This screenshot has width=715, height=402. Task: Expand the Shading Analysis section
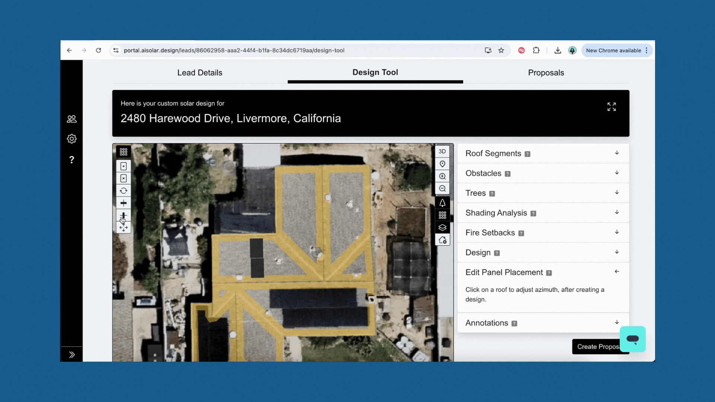tap(543, 213)
